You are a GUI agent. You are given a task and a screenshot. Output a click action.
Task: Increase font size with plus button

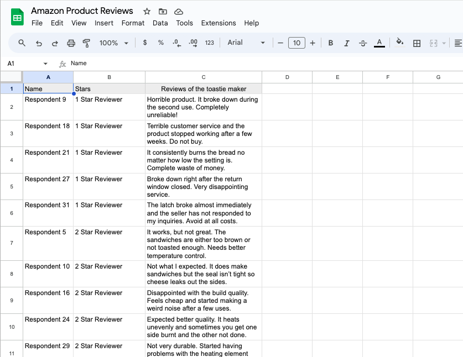point(313,43)
